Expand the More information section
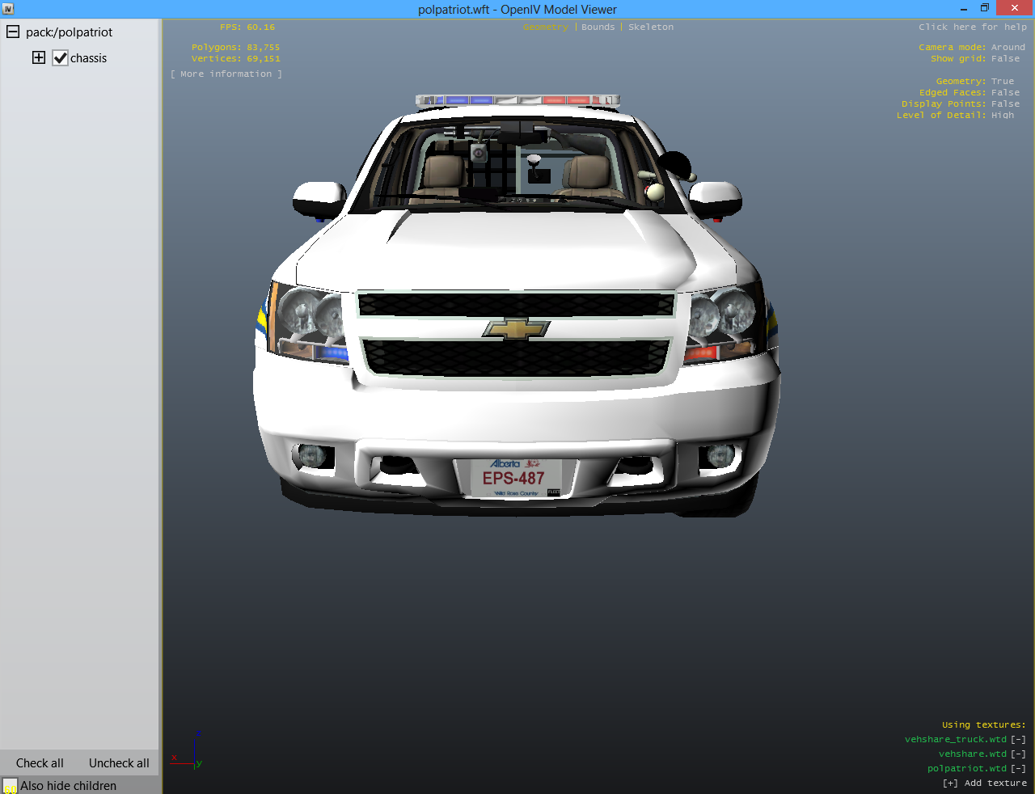 coord(226,74)
